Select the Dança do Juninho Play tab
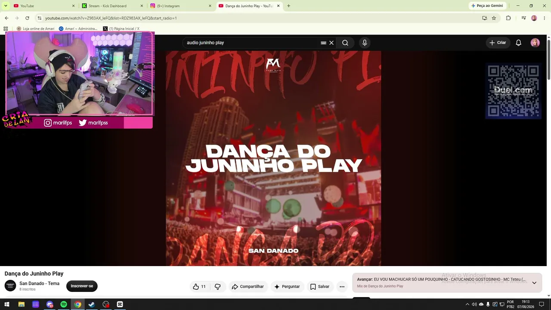 point(249,6)
